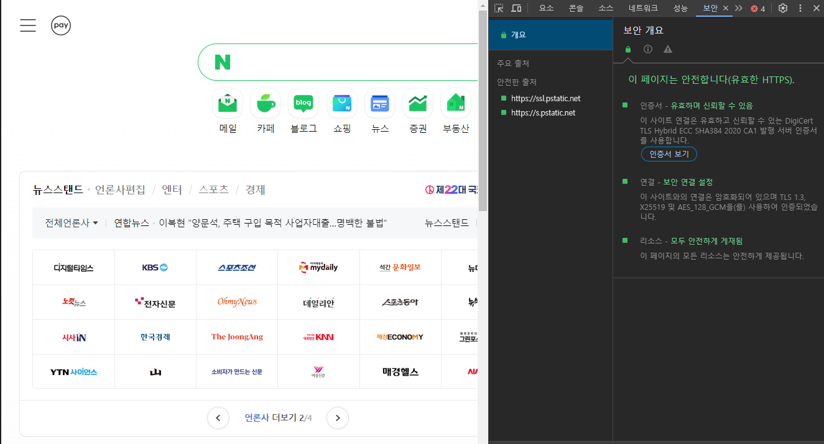Open 디지털타임스 news logo
This screenshot has width=824, height=444.
pyautogui.click(x=73, y=268)
